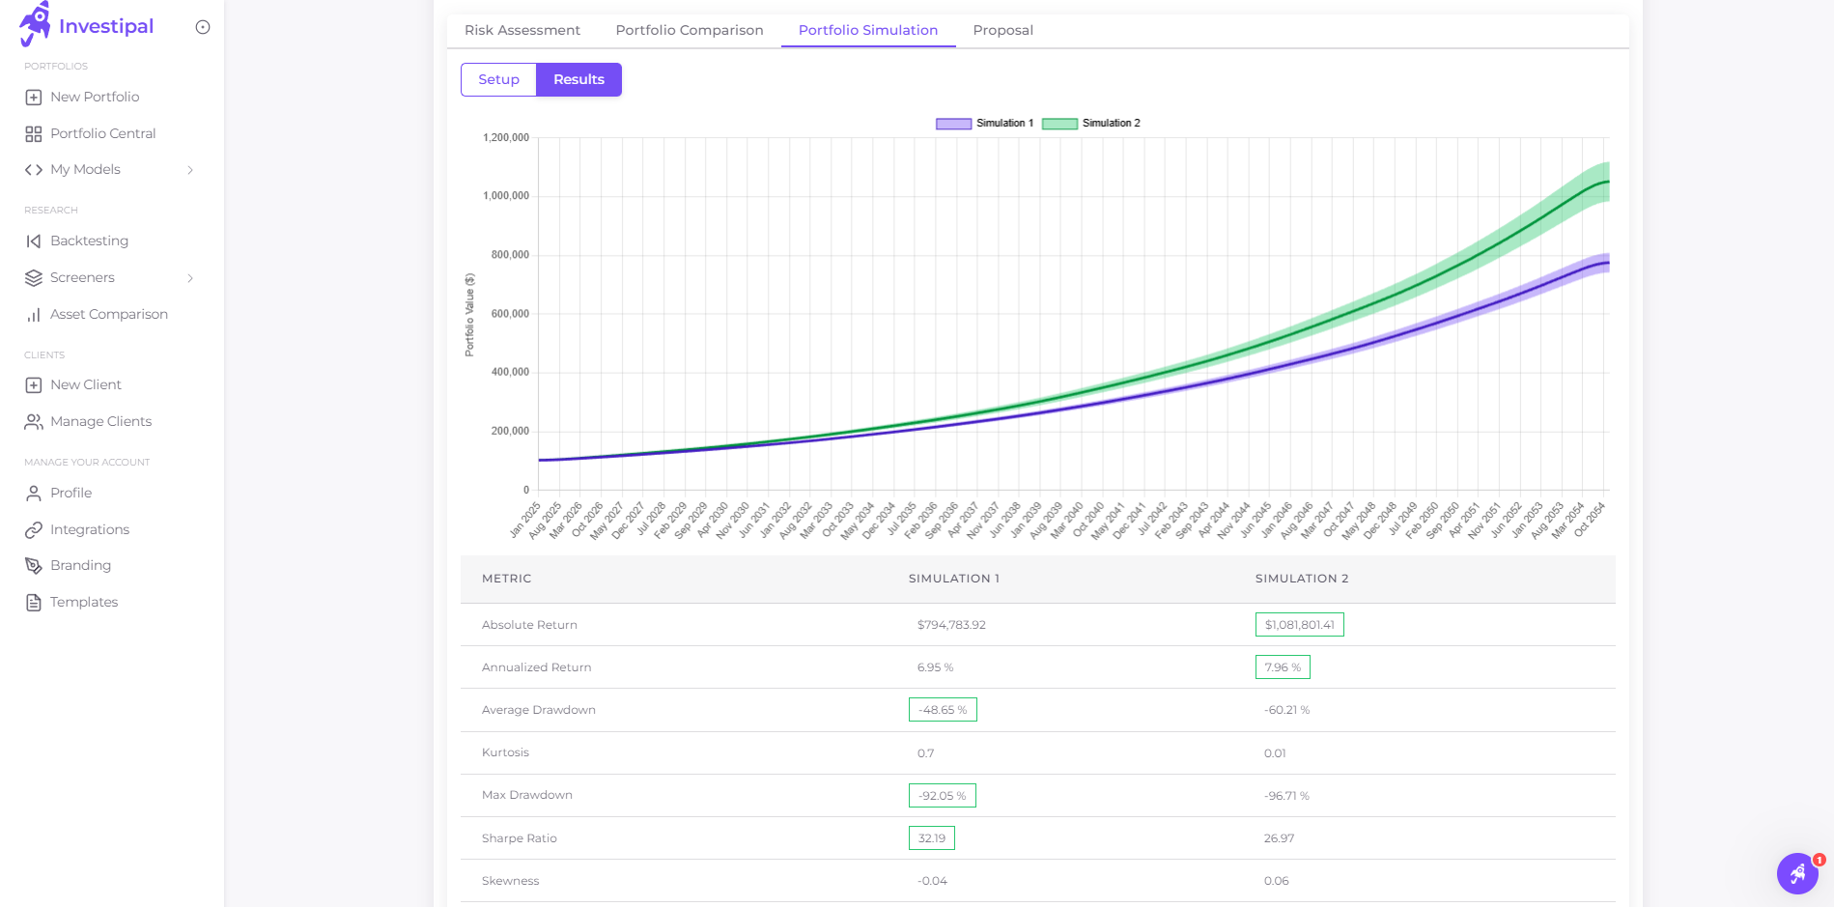Open the circular icon beside the Investipal logo
This screenshot has width=1834, height=907.
point(202,27)
